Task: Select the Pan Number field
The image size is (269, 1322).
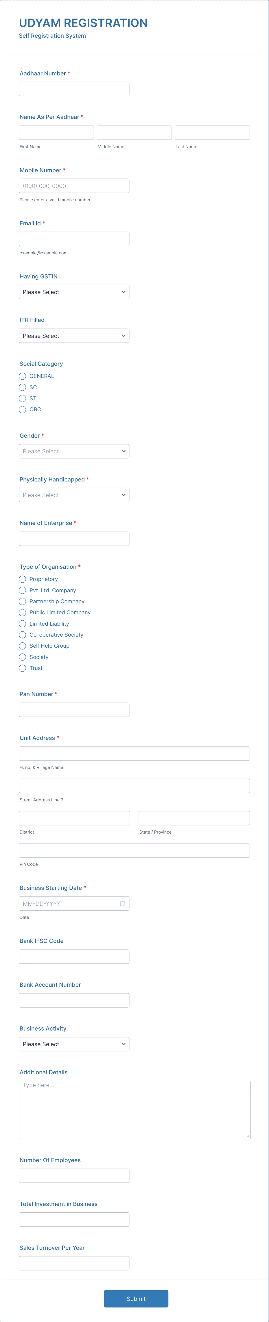Action: tap(74, 710)
